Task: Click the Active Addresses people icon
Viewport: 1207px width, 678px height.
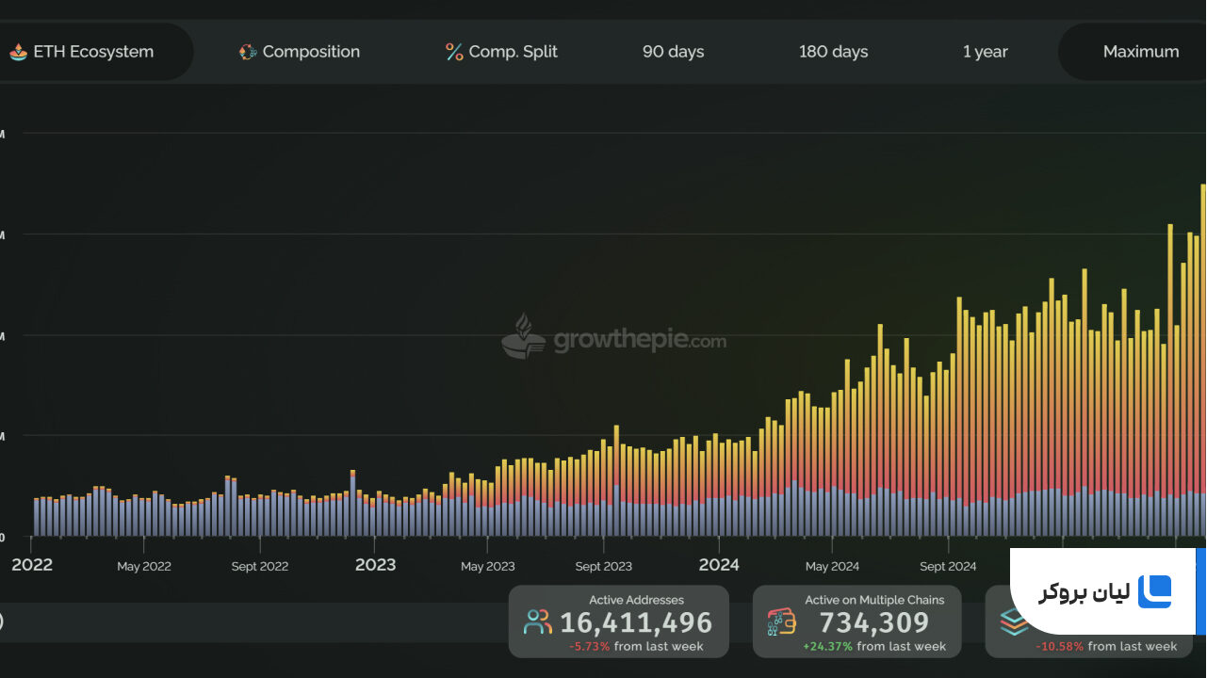Action: 538,621
